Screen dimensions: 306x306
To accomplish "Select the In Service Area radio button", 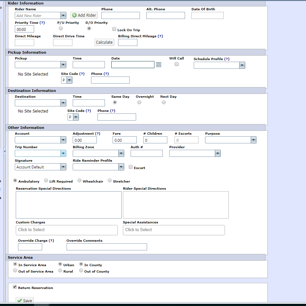I will click(x=15, y=264).
